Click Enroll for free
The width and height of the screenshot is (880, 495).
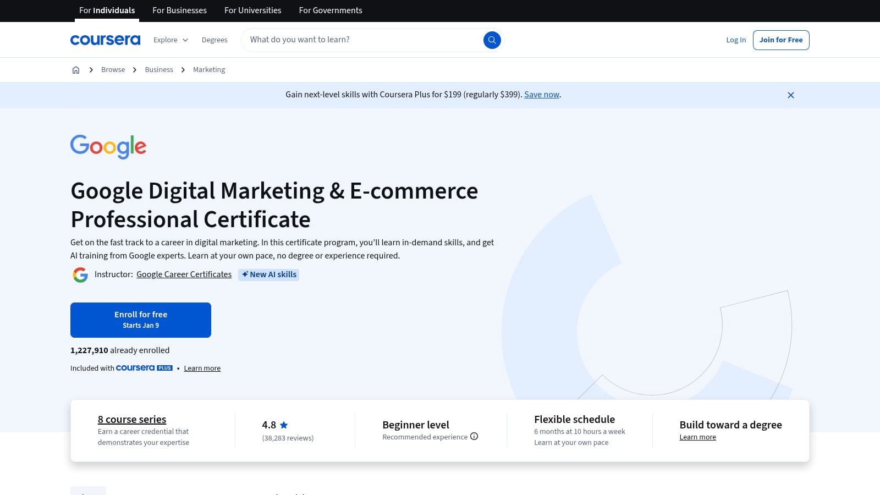tap(141, 320)
